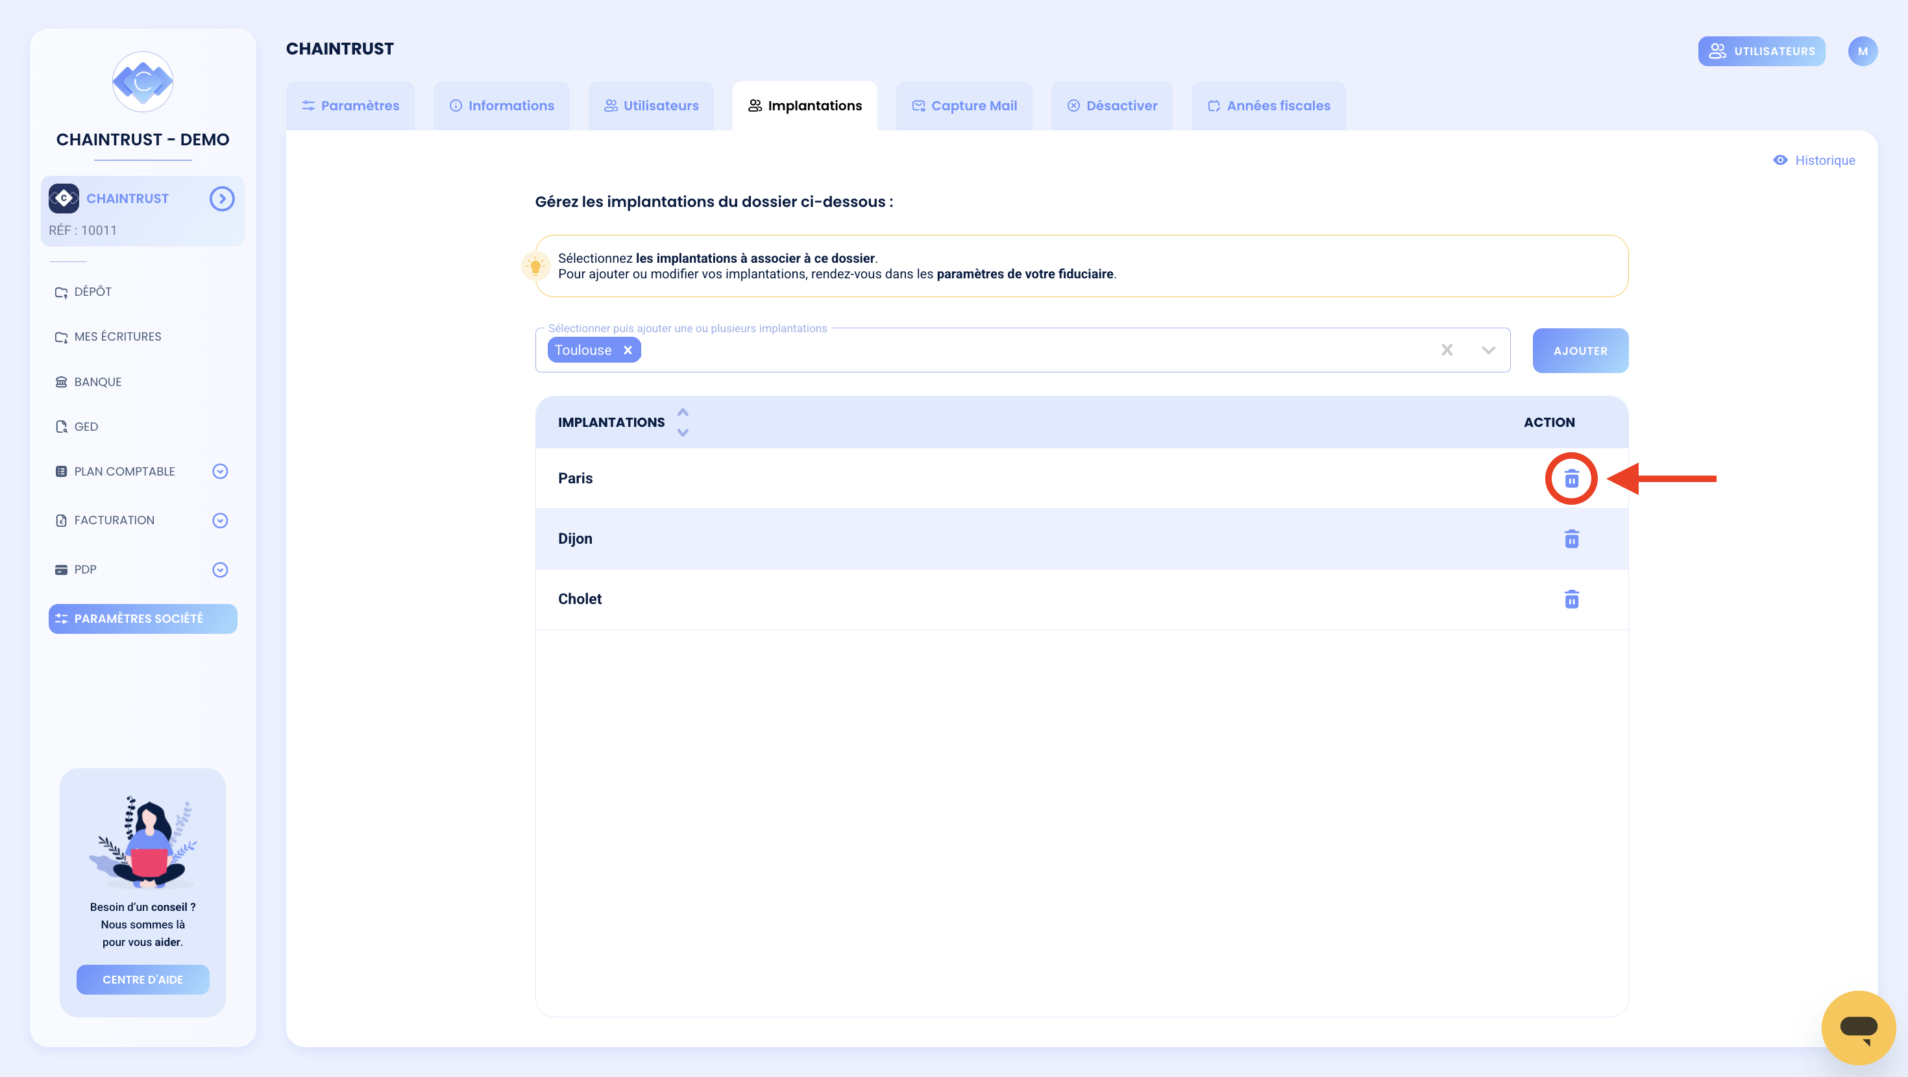
Task: Open DÉPÔT in the sidebar
Action: click(x=83, y=292)
